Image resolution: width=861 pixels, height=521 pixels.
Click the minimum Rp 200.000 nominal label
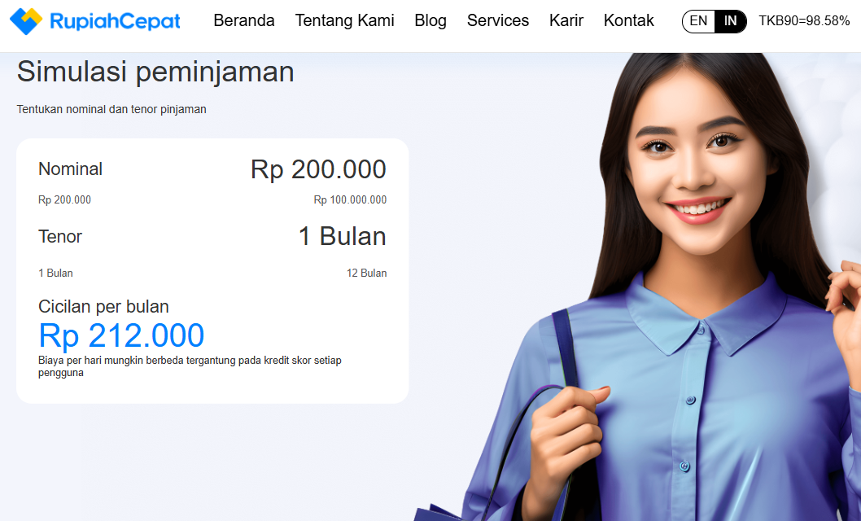(64, 199)
